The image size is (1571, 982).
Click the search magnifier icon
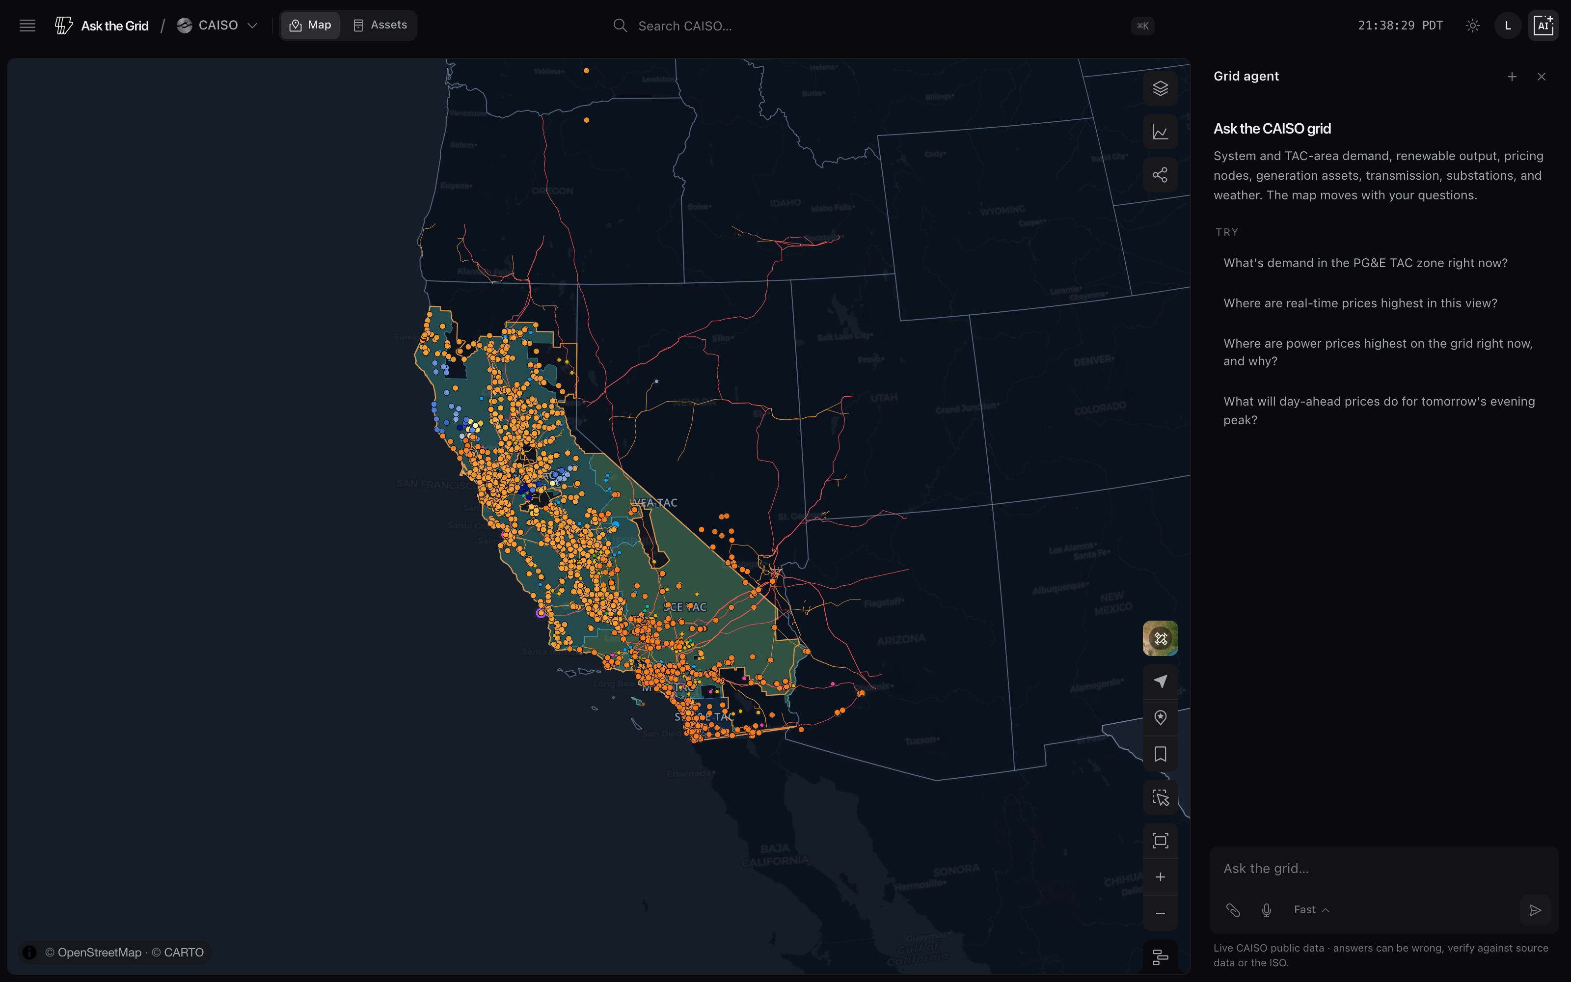[x=620, y=26]
